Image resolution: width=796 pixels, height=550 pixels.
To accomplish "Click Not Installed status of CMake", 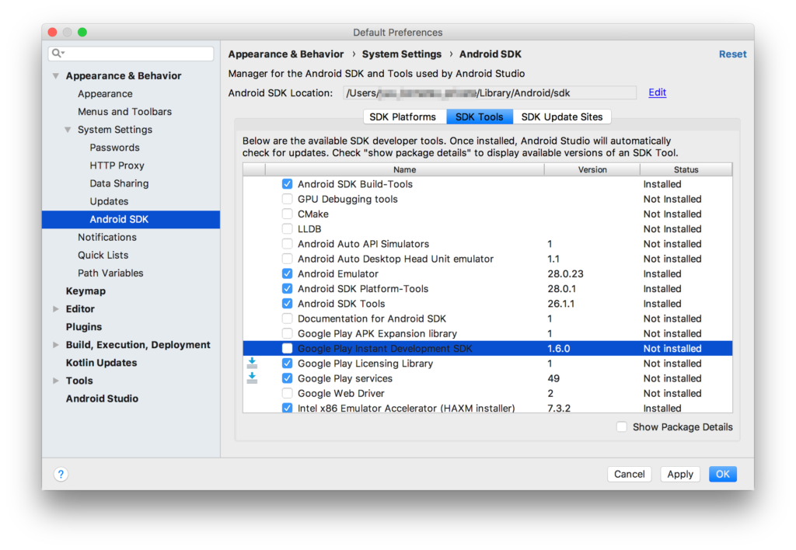I will [672, 214].
